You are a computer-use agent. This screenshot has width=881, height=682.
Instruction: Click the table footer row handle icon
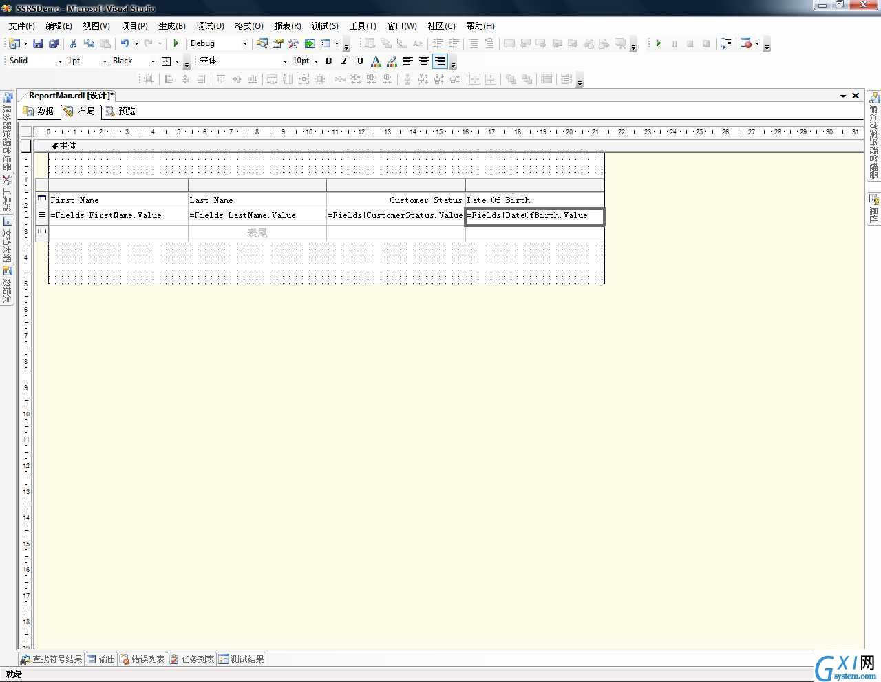click(42, 233)
